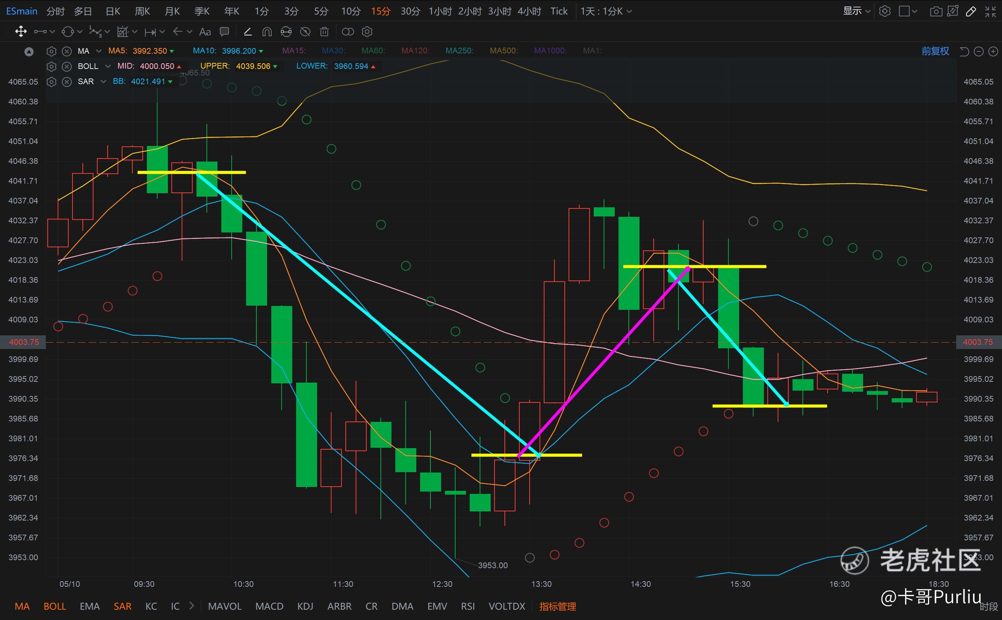1002x620 pixels.
Task: Enable the RSI sub-indicator
Action: coord(468,606)
